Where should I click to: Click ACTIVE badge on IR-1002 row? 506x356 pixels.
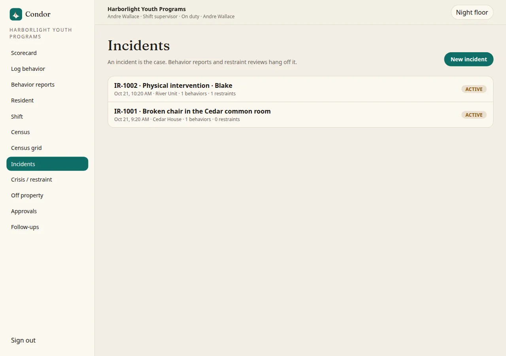[x=474, y=89]
